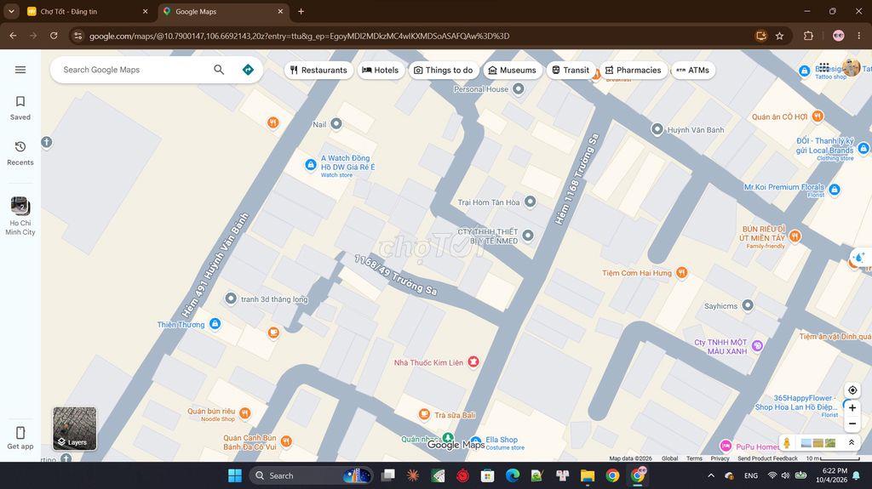Click Cty TNHH MỘT MÀU XANH pin
The width and height of the screenshot is (872, 489).
click(757, 345)
